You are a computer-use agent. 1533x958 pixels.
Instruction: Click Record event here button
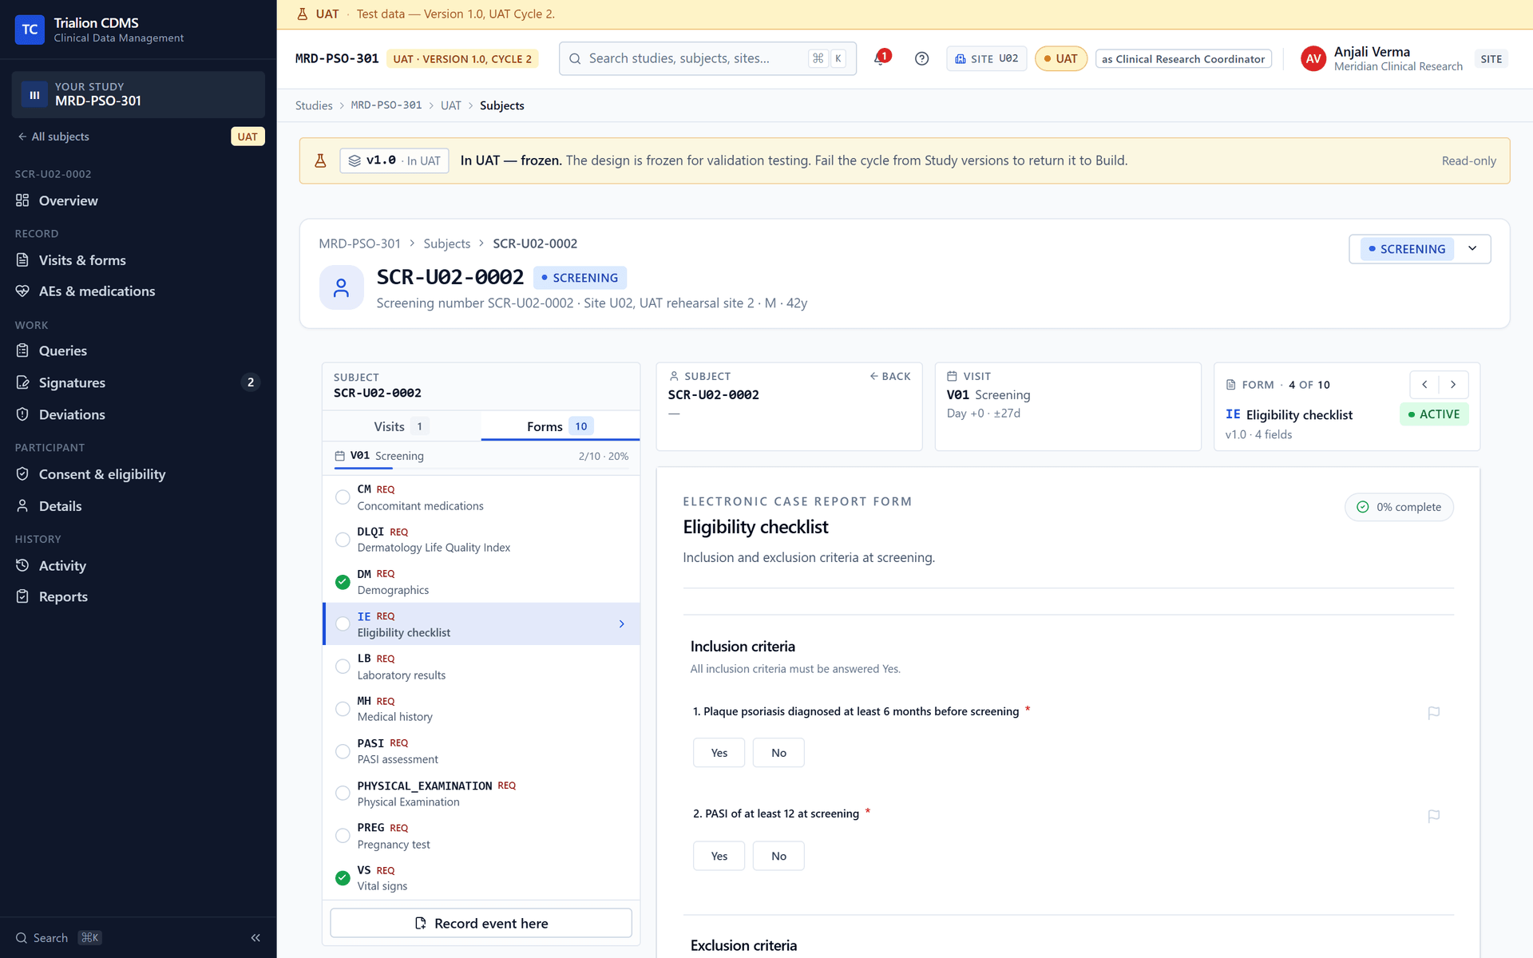pyautogui.click(x=481, y=923)
